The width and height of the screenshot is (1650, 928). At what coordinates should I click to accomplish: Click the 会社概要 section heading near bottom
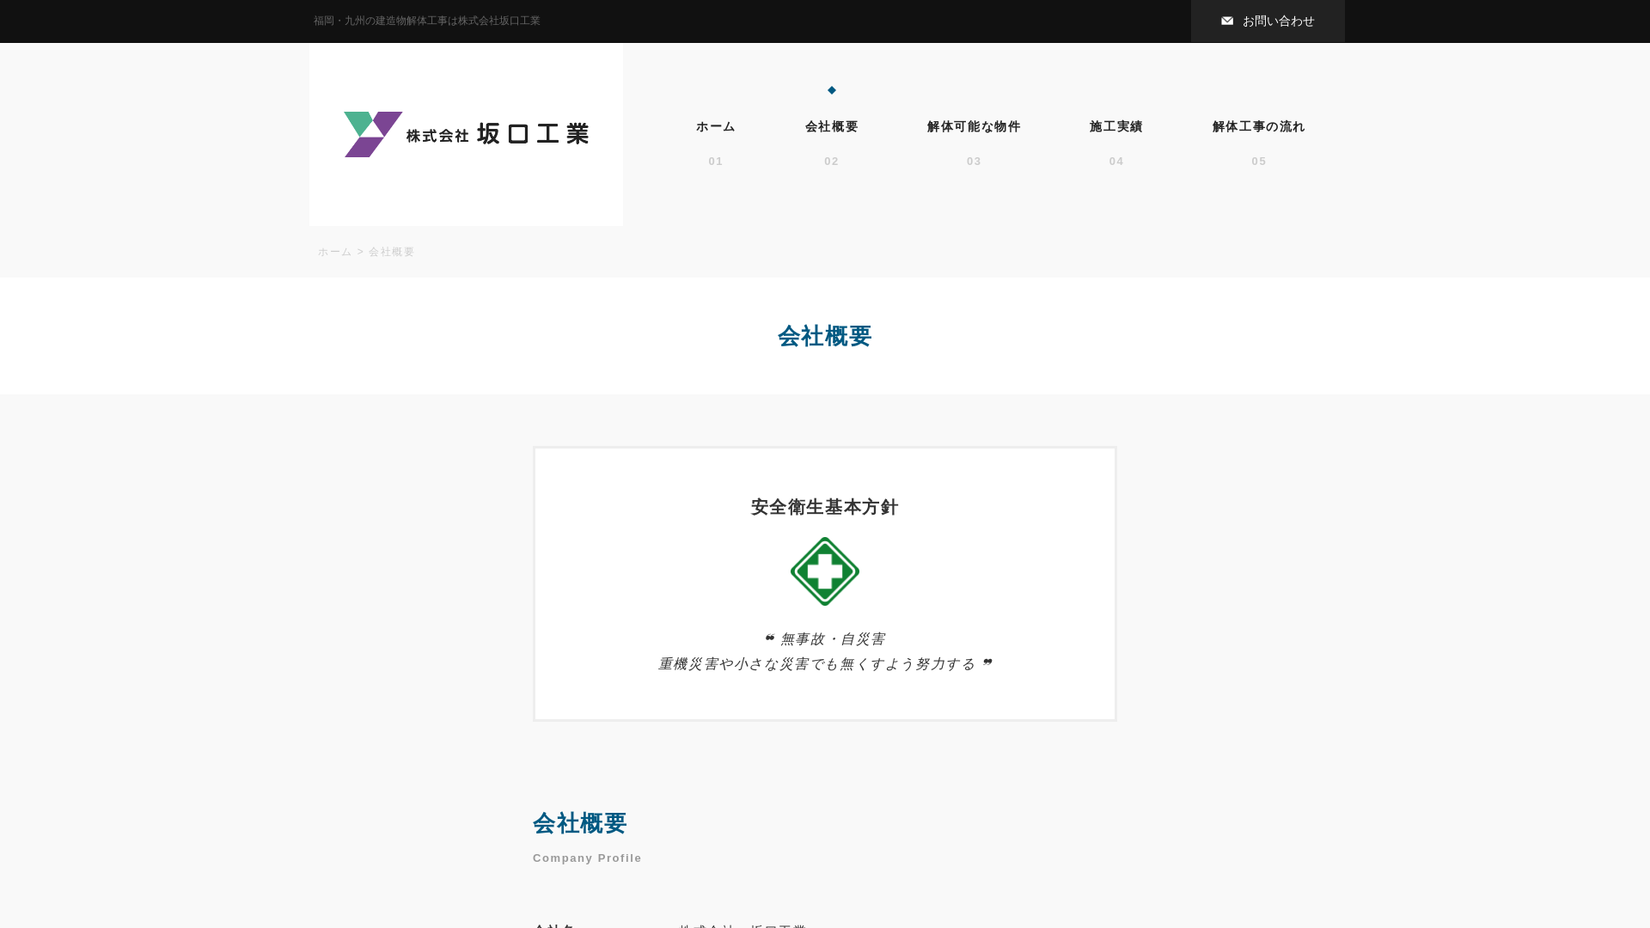pos(580,823)
